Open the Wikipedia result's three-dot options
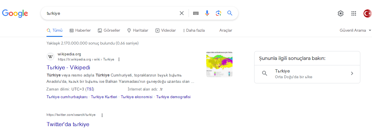Screen dimensions: 372x129 (x=119, y=59)
